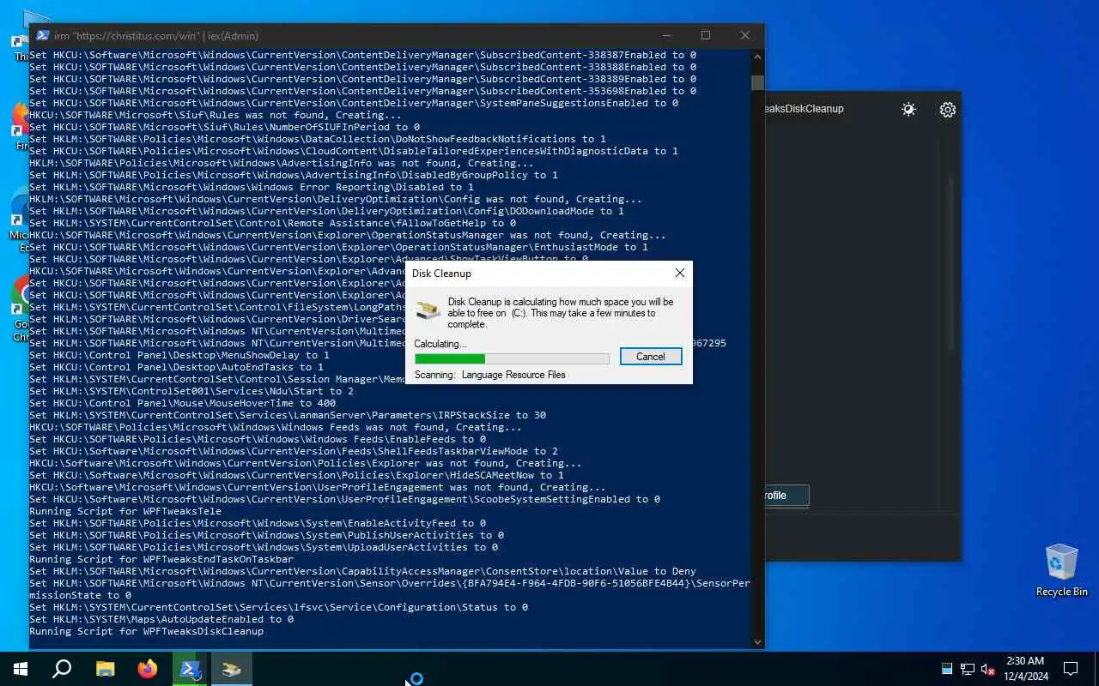Click the 'Scanning: Language Resource Files' status text

coord(489,375)
